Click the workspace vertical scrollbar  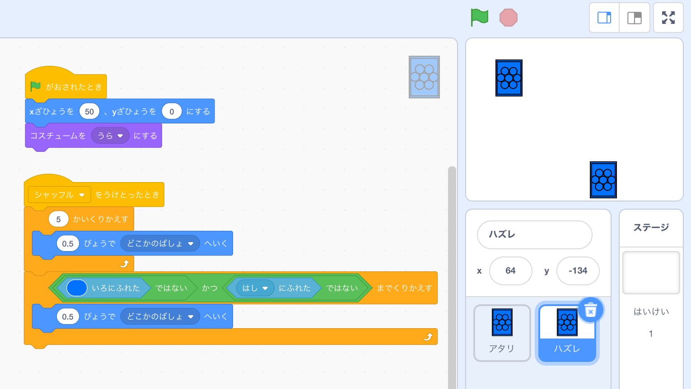pos(452,277)
